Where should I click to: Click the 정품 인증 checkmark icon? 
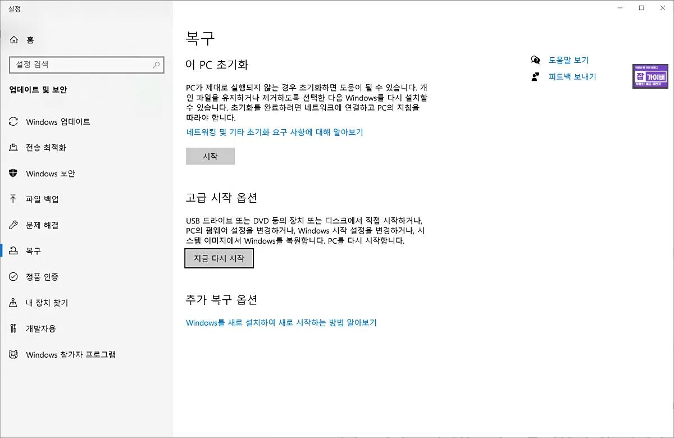tap(14, 277)
